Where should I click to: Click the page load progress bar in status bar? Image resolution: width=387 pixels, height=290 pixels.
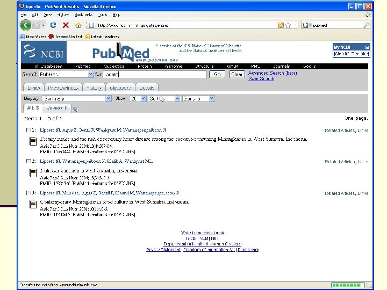pyautogui.click(x=348, y=285)
